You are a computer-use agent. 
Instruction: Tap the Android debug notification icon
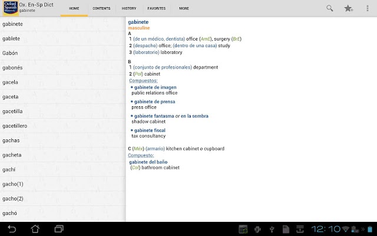click(x=257, y=230)
